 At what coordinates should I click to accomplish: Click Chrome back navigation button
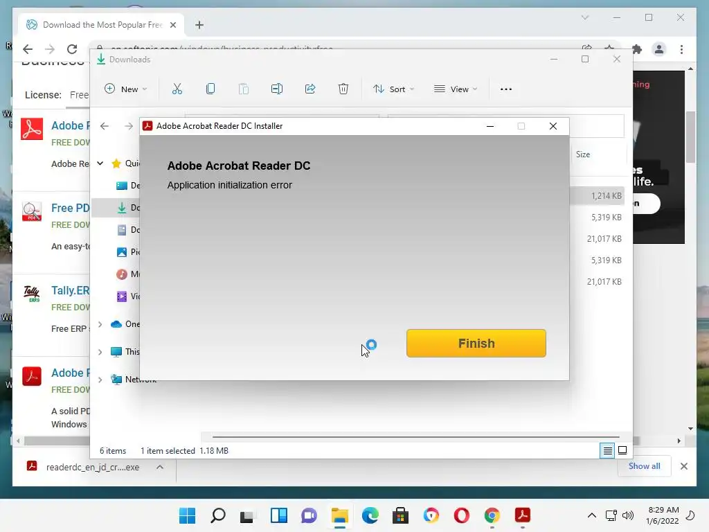[x=28, y=49]
